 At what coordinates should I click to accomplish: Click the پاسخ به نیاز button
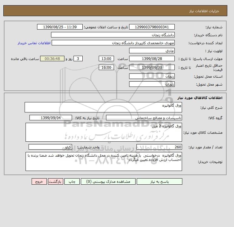[x=159, y=182]
